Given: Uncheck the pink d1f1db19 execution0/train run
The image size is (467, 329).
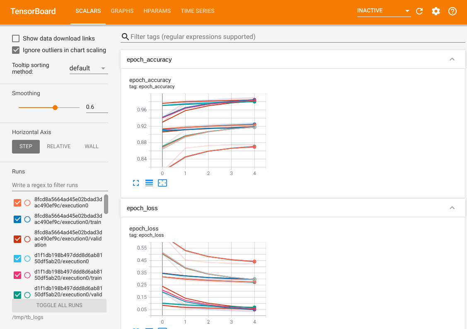Looking at the screenshot, I should pyautogui.click(x=17, y=275).
